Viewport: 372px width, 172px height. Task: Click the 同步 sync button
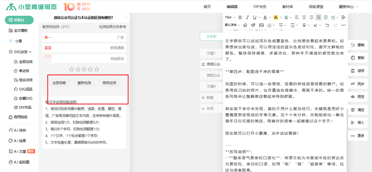(x=358, y=84)
